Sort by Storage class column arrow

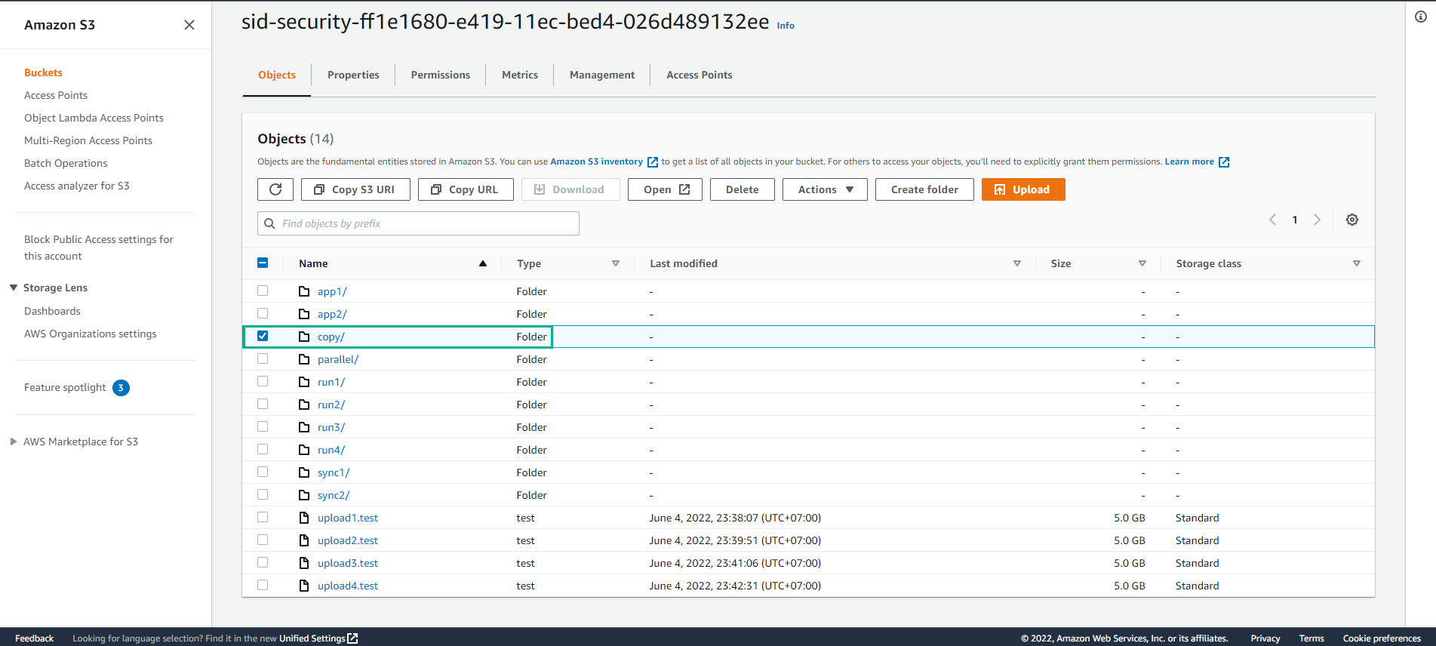(1357, 263)
